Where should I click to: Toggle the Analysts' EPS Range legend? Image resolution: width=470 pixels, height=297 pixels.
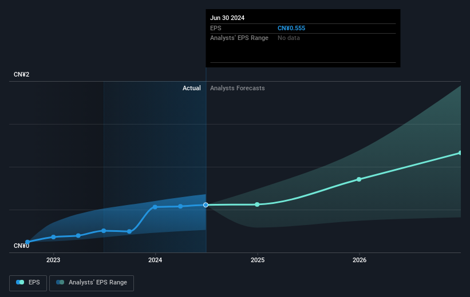(x=92, y=283)
